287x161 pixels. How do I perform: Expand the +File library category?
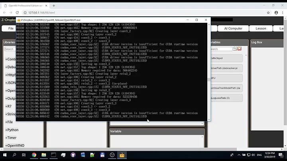coord(9,122)
